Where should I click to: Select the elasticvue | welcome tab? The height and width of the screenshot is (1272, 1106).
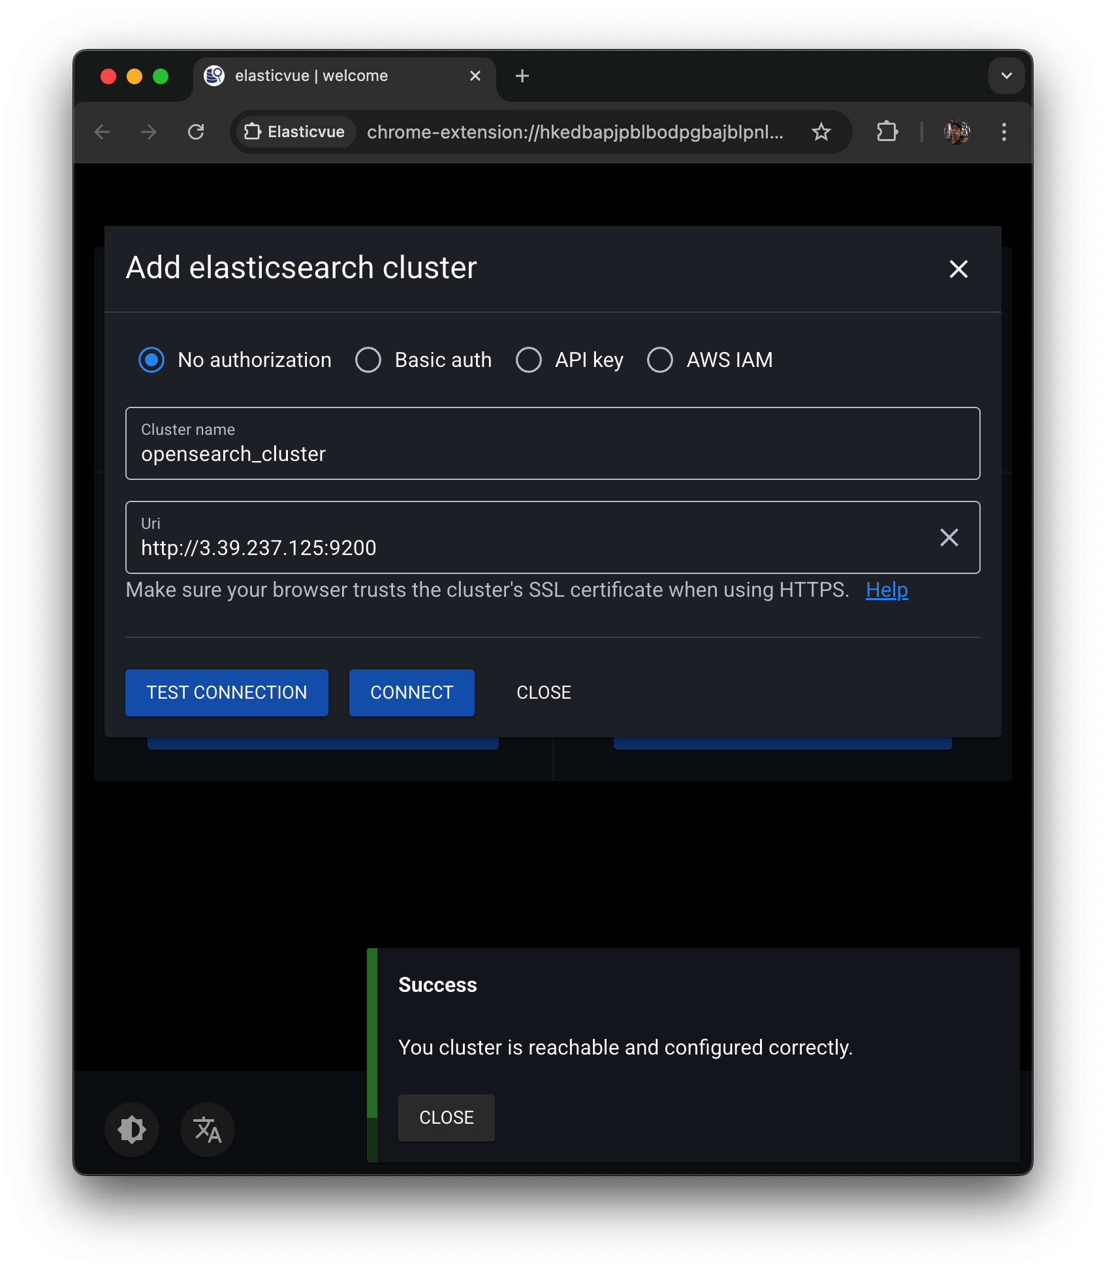[x=345, y=76]
